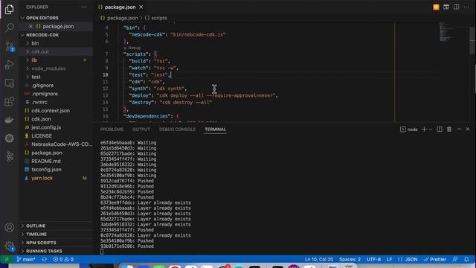Open the Accounts menu icon
This screenshot has height=268, width=476.
pos(10,227)
